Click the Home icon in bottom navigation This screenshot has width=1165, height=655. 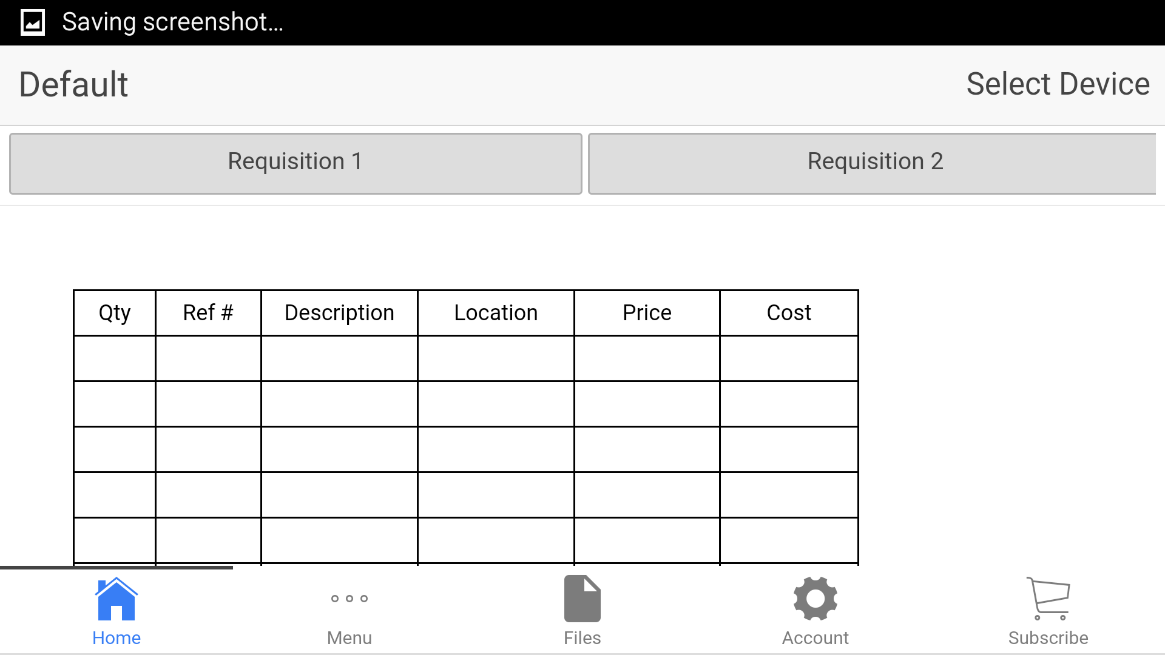click(x=116, y=599)
